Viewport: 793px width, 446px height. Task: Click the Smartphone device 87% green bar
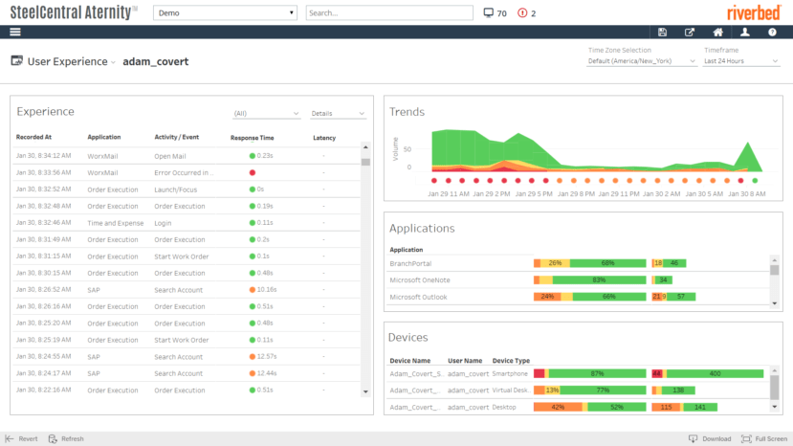(597, 373)
